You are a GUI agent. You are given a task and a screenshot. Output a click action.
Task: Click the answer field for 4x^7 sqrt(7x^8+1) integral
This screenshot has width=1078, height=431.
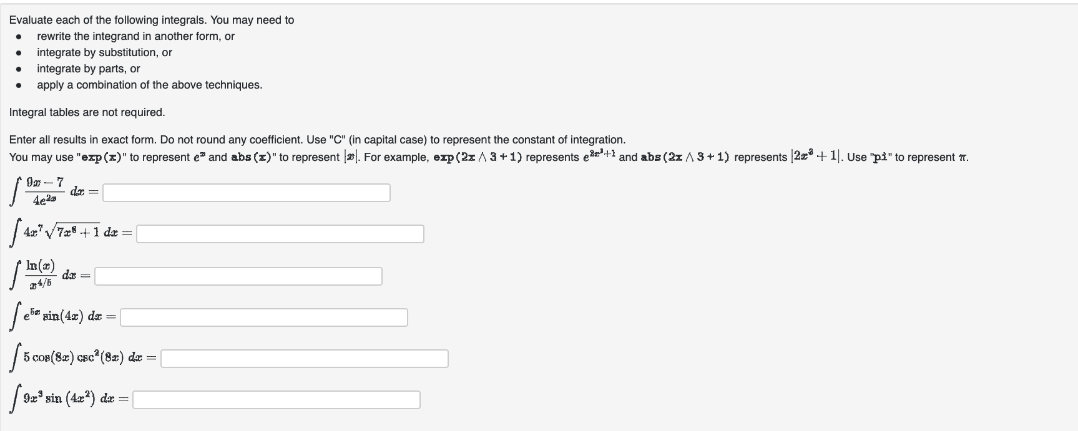point(280,234)
